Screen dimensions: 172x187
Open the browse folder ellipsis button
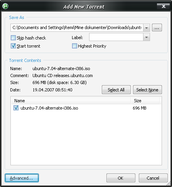[x=157, y=27]
